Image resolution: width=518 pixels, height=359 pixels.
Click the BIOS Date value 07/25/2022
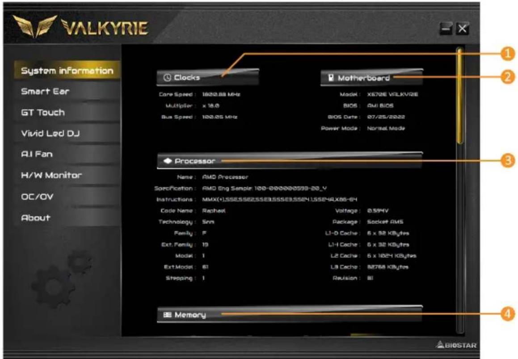point(386,117)
